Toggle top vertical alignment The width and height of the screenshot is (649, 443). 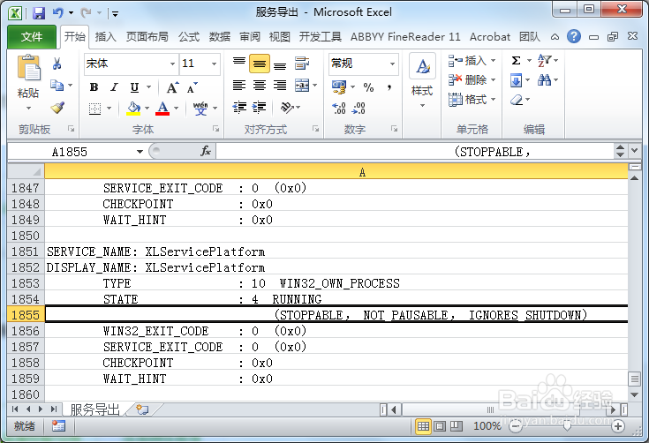[239, 64]
